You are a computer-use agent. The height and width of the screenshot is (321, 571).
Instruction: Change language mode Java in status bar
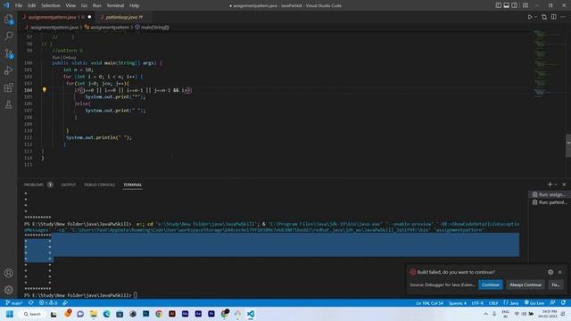tap(511, 303)
